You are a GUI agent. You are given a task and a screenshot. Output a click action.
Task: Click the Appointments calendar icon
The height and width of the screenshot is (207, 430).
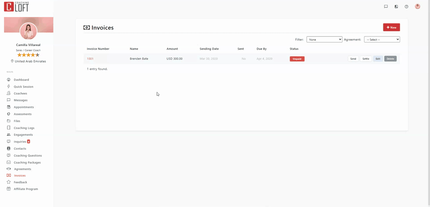coord(8,107)
